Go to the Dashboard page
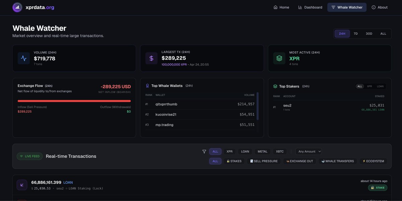 [x=310, y=7]
